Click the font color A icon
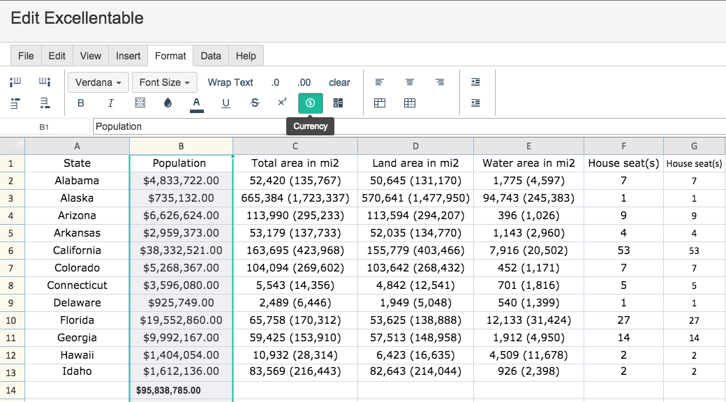Image resolution: width=726 pixels, height=402 pixels. 196,104
